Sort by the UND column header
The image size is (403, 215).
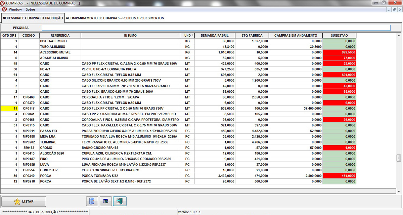tap(187, 35)
